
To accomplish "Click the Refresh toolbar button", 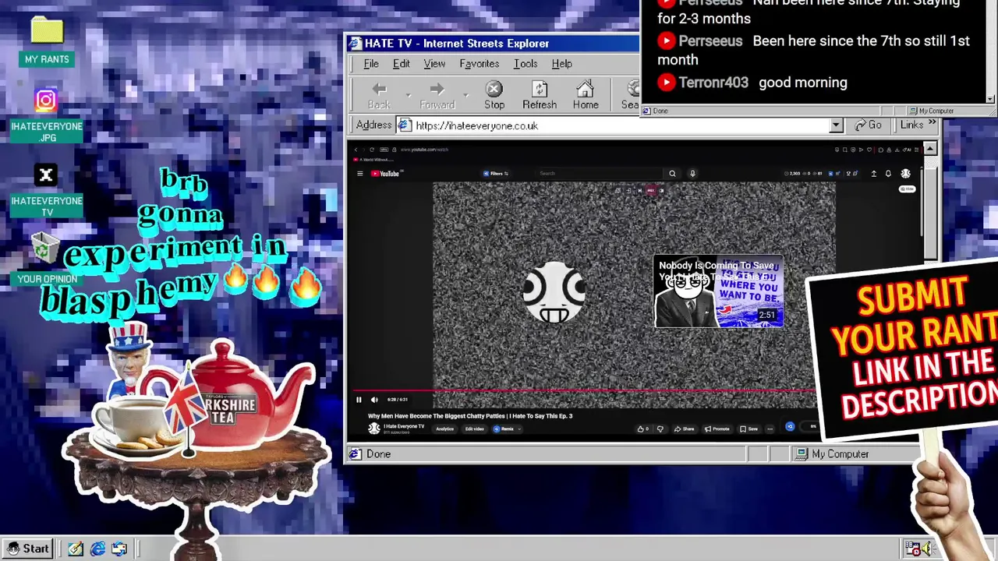I will pos(540,95).
